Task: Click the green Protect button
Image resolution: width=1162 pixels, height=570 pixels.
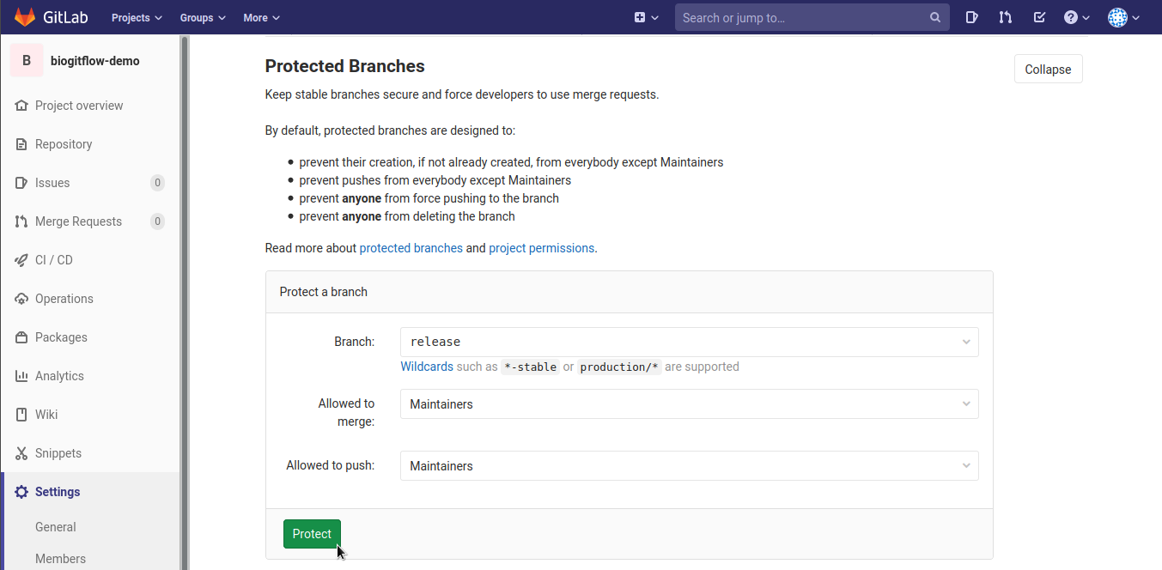Action: (x=312, y=534)
